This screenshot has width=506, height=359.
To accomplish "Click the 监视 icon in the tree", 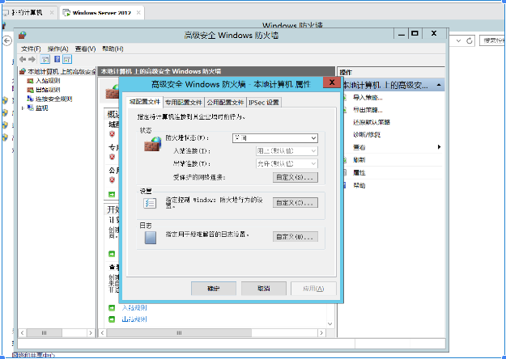I will coord(30,108).
